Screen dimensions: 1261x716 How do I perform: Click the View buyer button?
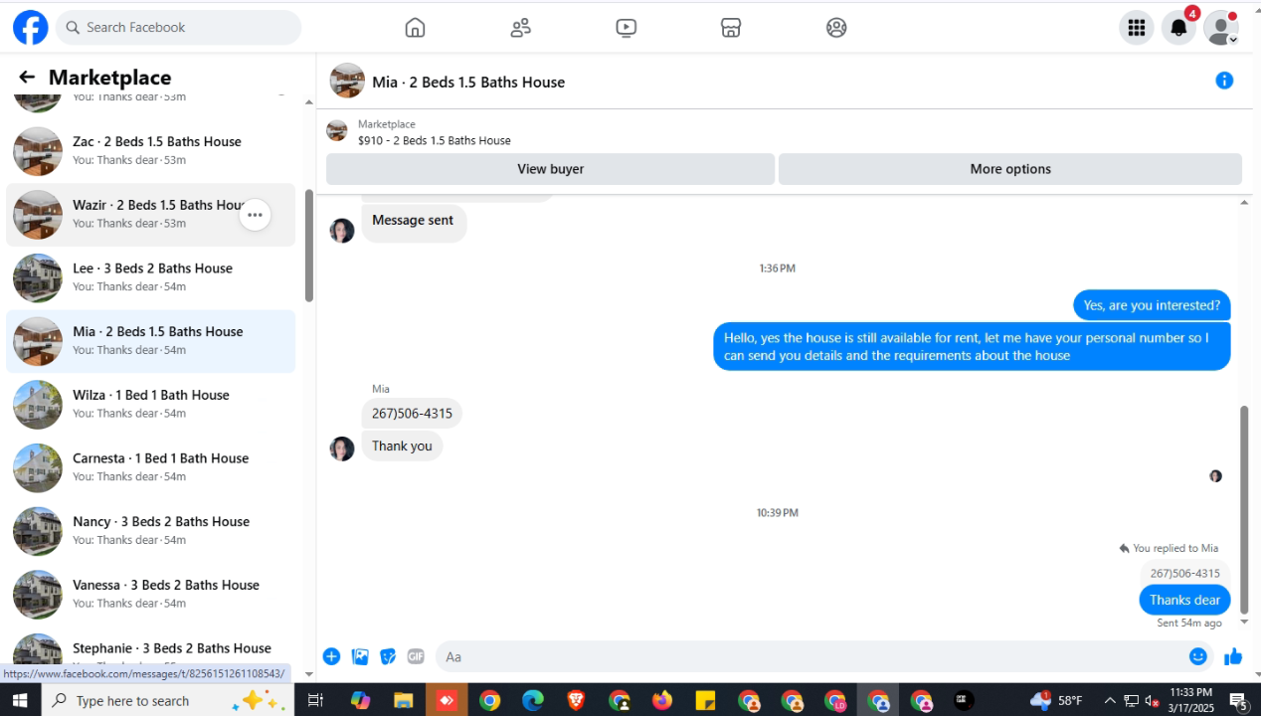click(x=550, y=169)
